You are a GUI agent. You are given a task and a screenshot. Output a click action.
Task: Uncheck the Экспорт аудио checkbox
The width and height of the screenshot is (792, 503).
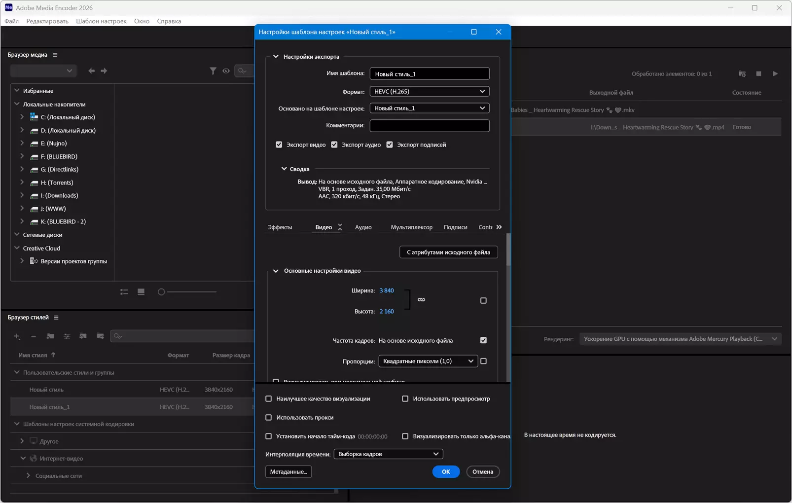click(x=334, y=144)
